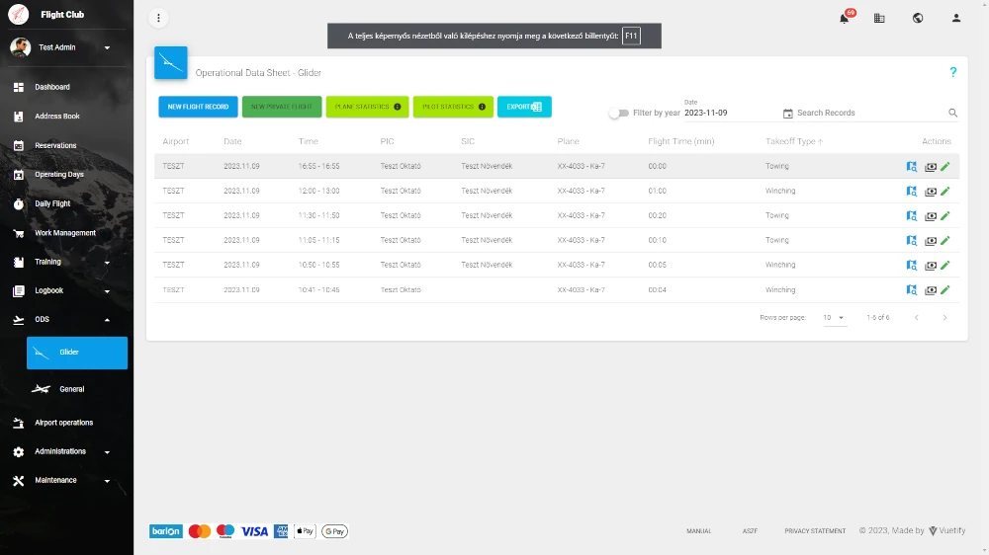Image resolution: width=989 pixels, height=555 pixels.
Task: Click the organization building icon in header
Action: 879,18
